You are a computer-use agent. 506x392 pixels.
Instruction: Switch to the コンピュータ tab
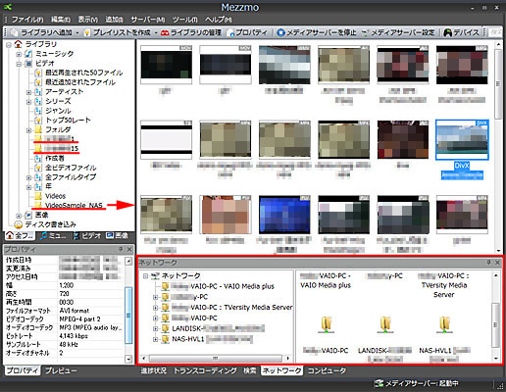327,370
